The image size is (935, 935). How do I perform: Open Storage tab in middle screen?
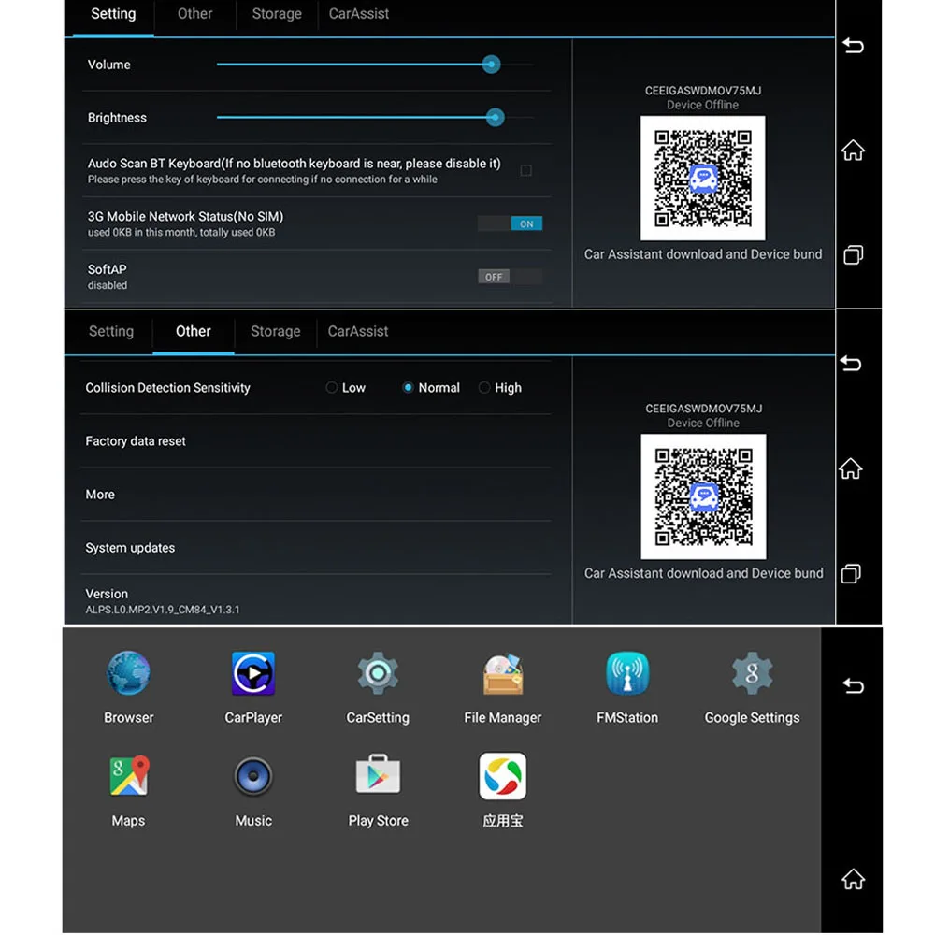(x=276, y=332)
